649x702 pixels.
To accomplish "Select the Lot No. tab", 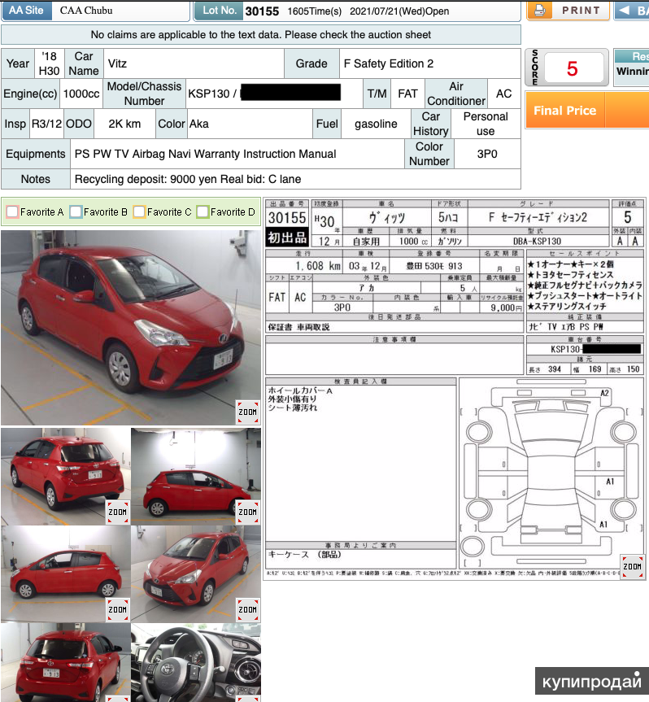I will tap(219, 11).
